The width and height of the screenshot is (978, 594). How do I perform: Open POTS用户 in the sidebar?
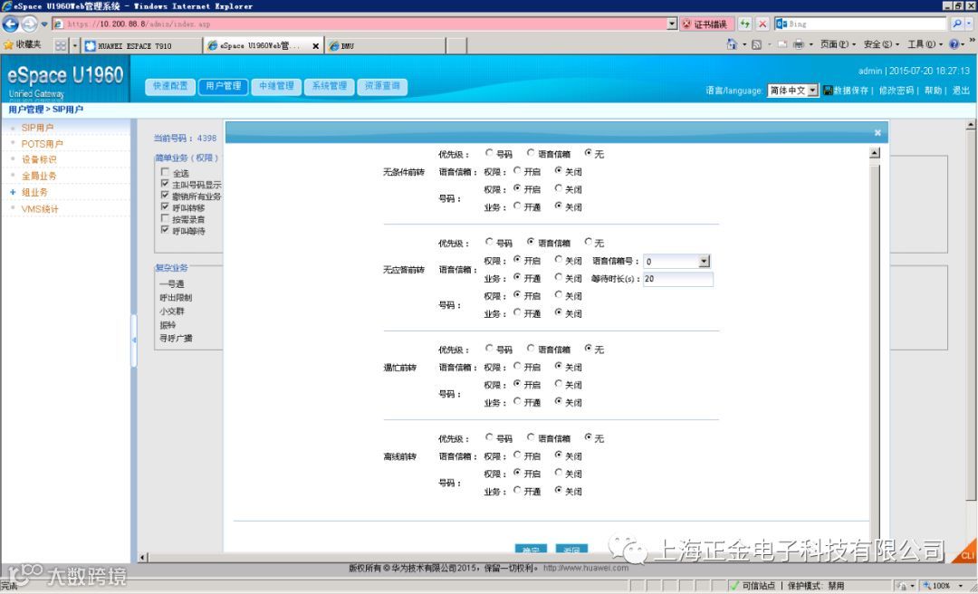(42, 143)
